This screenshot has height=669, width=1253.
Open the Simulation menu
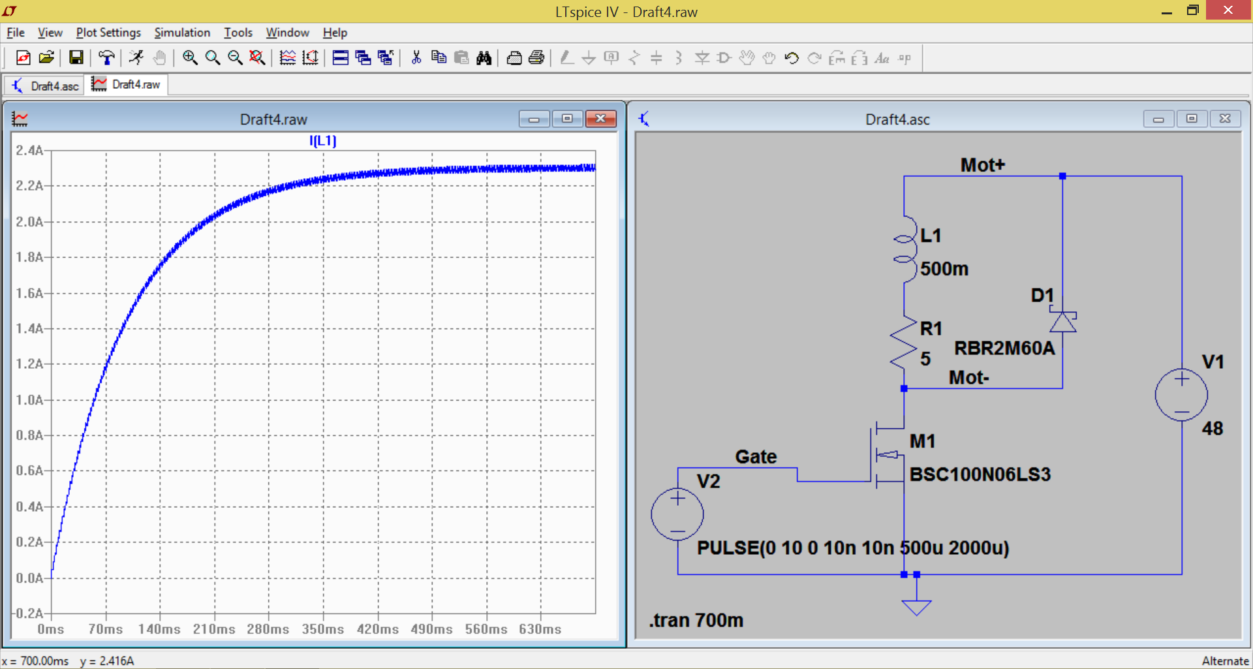coord(182,33)
